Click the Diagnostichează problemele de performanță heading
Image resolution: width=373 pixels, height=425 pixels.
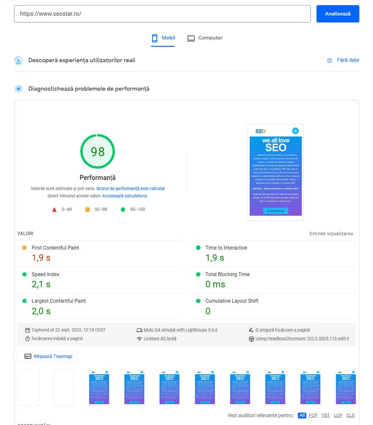click(89, 89)
